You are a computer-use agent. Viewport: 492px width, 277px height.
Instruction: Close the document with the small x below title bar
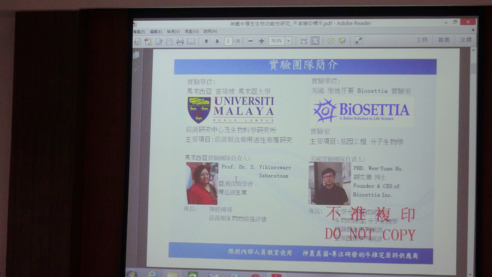click(473, 30)
